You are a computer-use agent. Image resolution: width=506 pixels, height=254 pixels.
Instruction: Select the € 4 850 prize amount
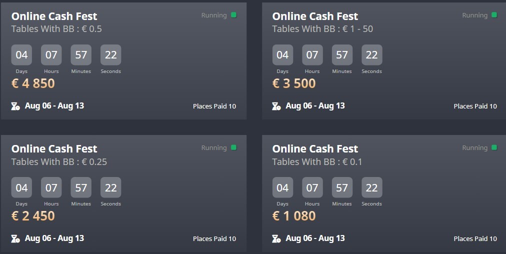(x=33, y=83)
